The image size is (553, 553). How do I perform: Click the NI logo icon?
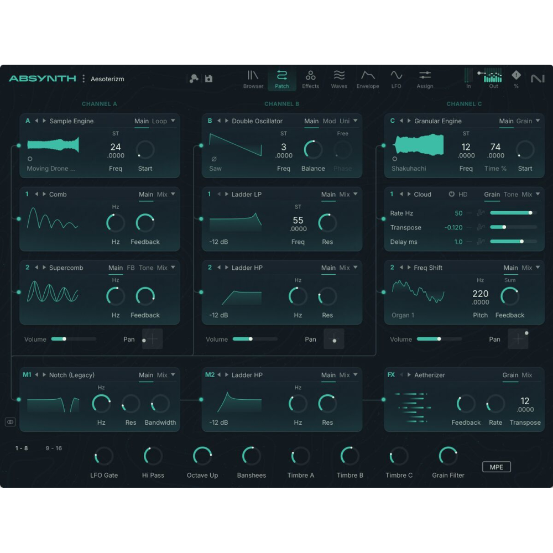tap(538, 78)
